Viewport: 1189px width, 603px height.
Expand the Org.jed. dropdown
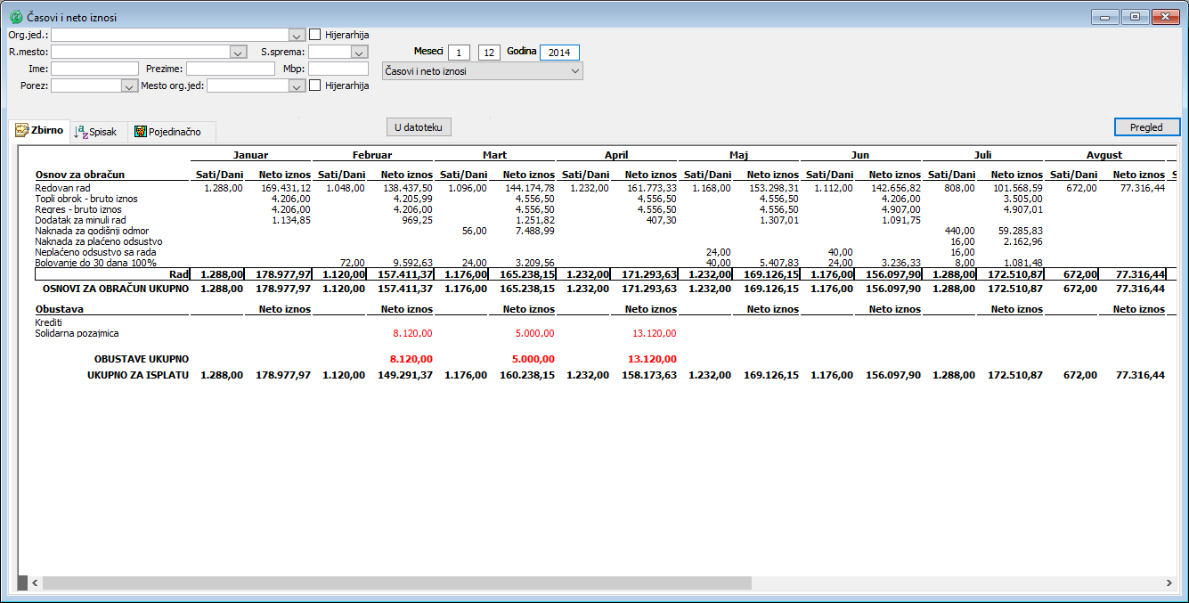(297, 35)
